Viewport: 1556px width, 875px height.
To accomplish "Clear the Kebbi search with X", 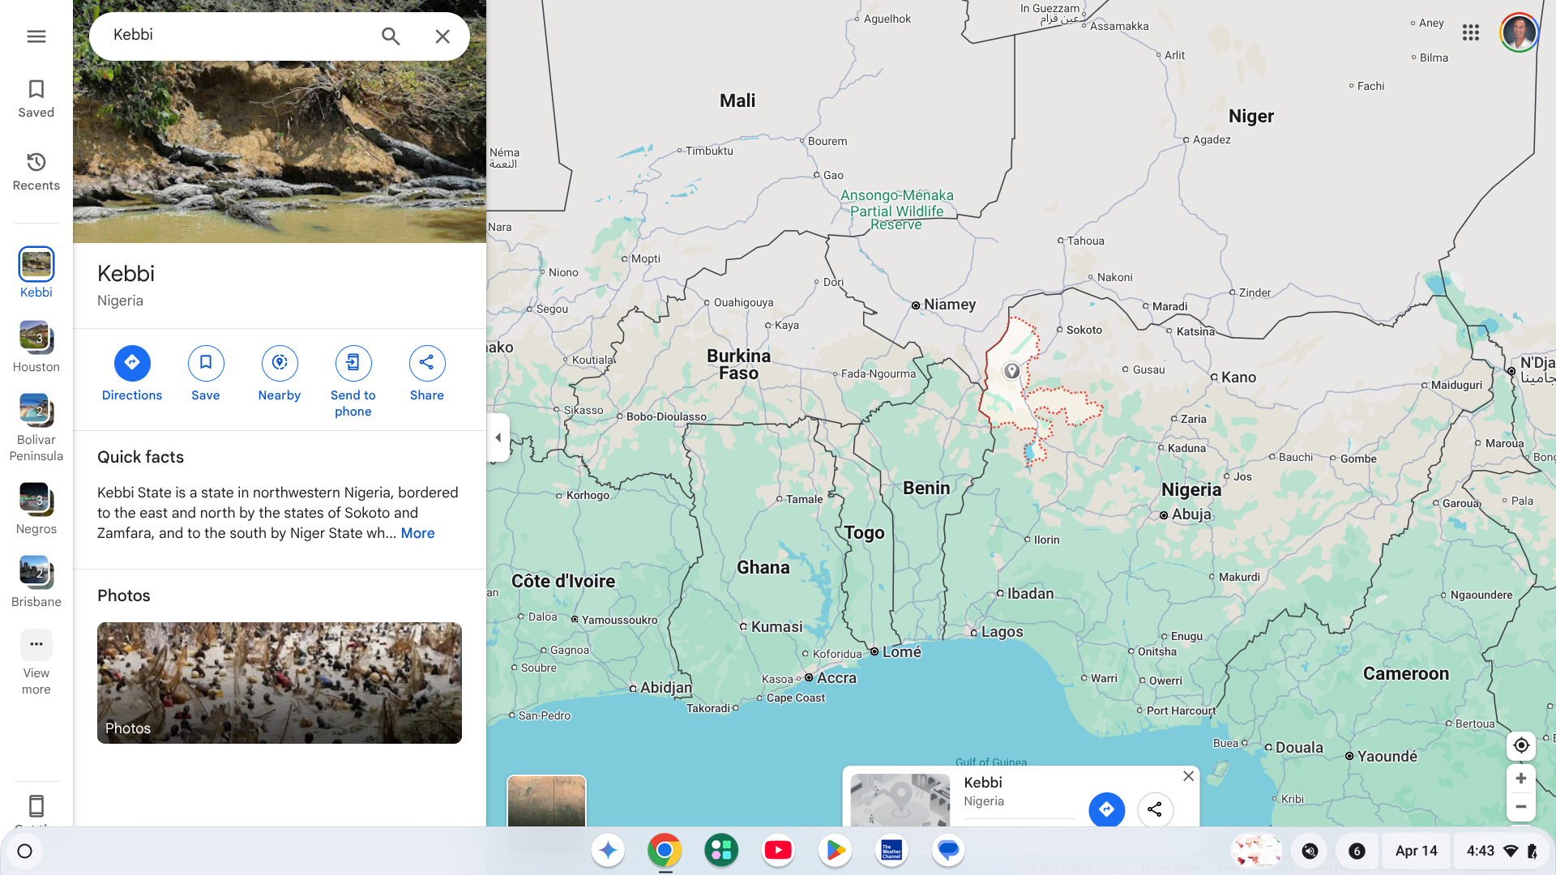I will (x=442, y=36).
